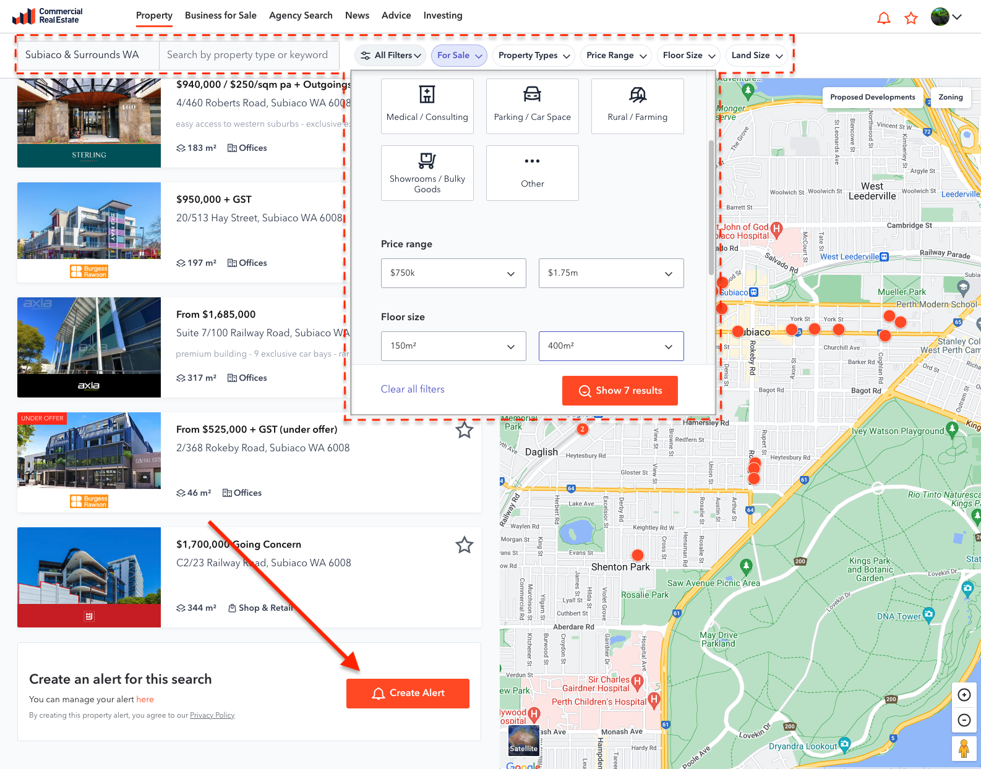The height and width of the screenshot is (769, 981).
Task: Select Other property type tile
Action: [x=533, y=173]
